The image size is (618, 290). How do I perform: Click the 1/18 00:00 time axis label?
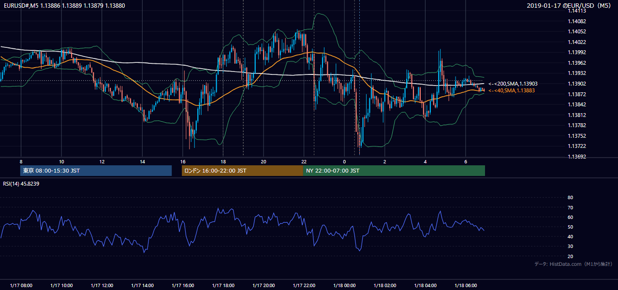(344, 285)
